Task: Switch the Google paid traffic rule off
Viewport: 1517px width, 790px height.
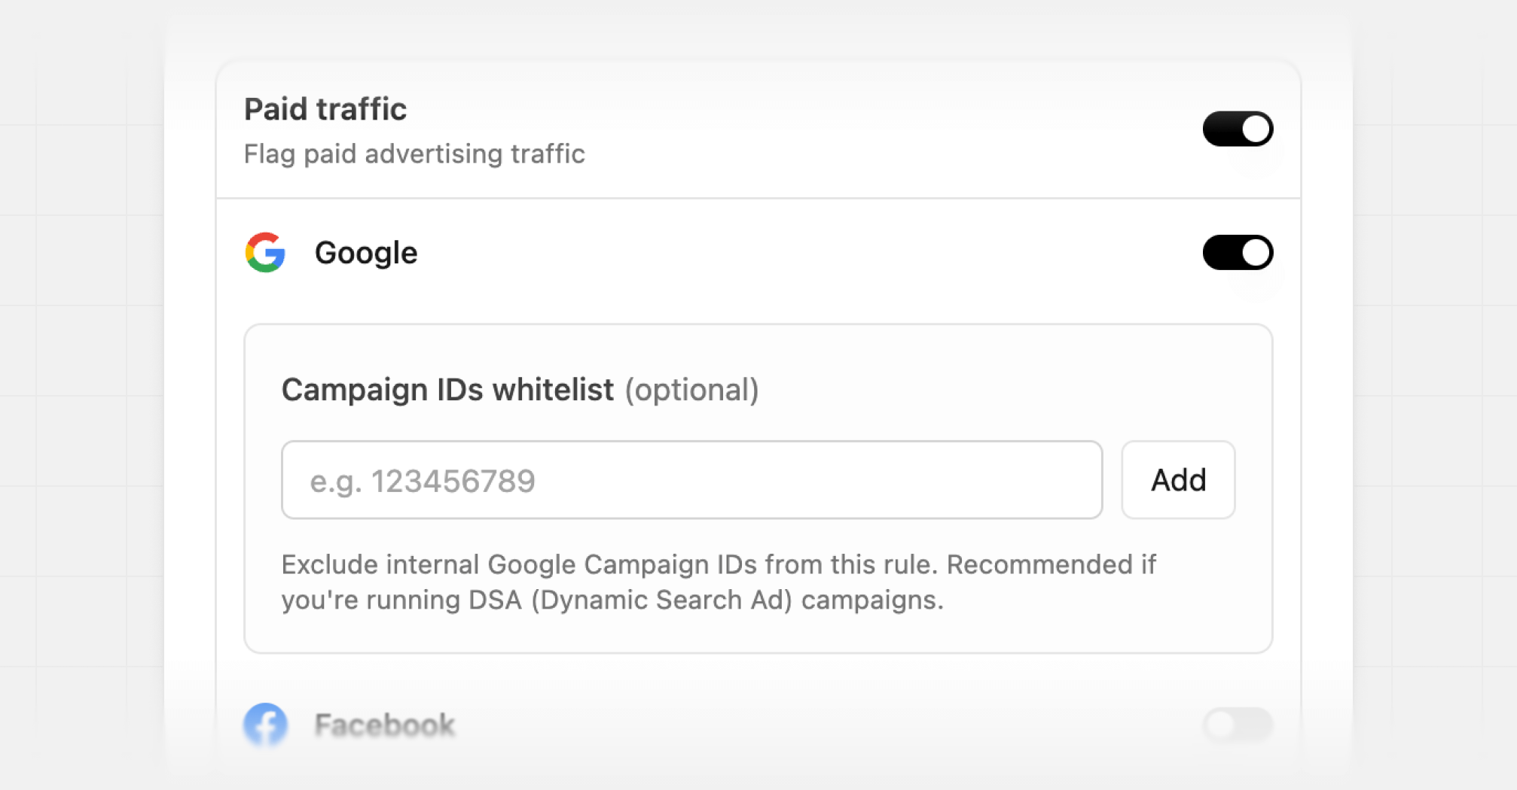Action: click(1238, 253)
